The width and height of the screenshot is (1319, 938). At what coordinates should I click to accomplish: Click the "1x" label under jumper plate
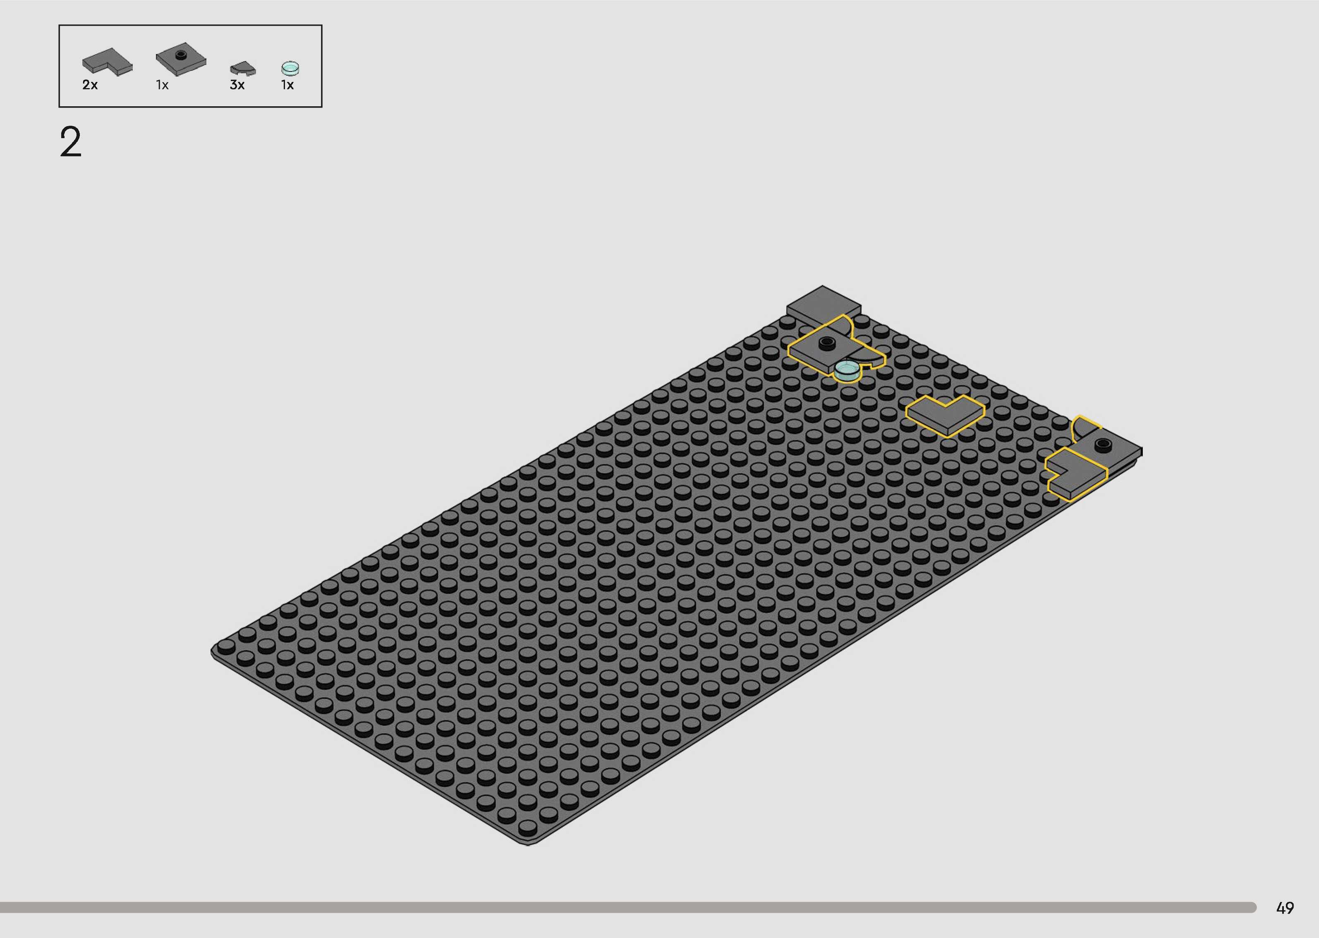(x=162, y=86)
